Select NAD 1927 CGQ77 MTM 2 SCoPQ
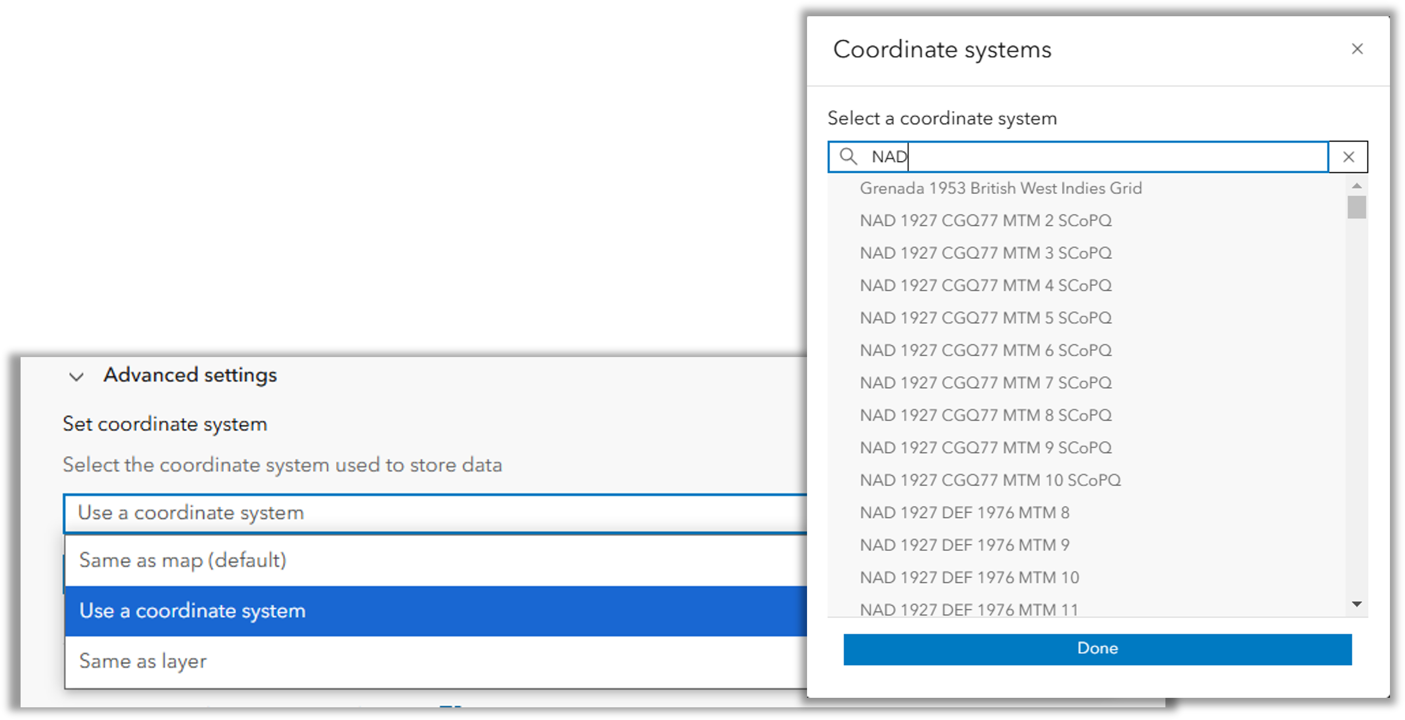Image resolution: width=1405 pixels, height=720 pixels. [x=986, y=221]
